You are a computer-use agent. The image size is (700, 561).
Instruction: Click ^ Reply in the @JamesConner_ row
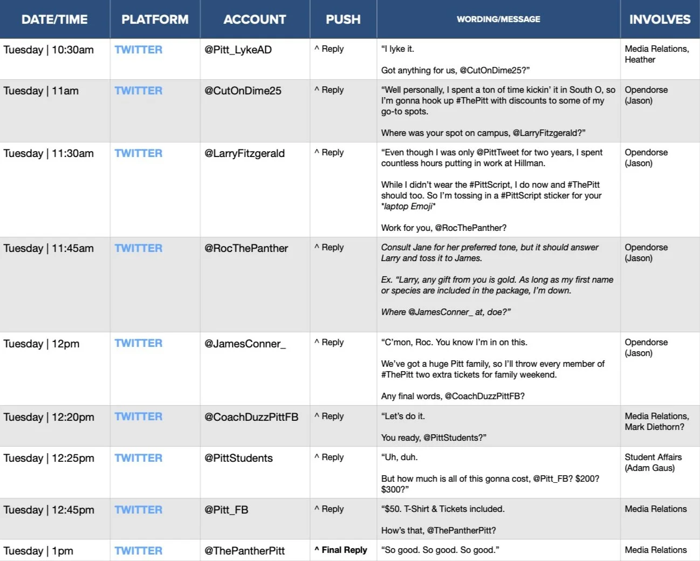pyautogui.click(x=329, y=343)
